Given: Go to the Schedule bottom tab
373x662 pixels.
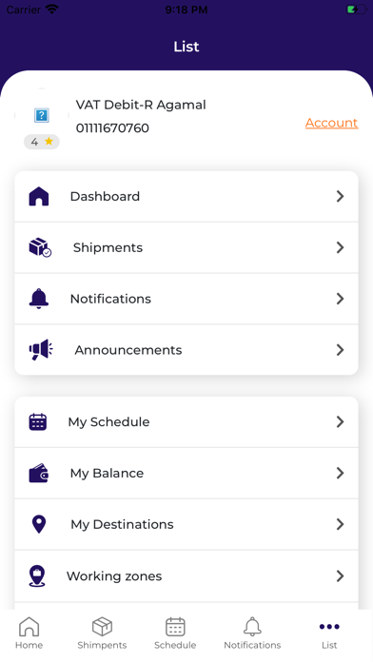Looking at the screenshot, I should 175,633.
